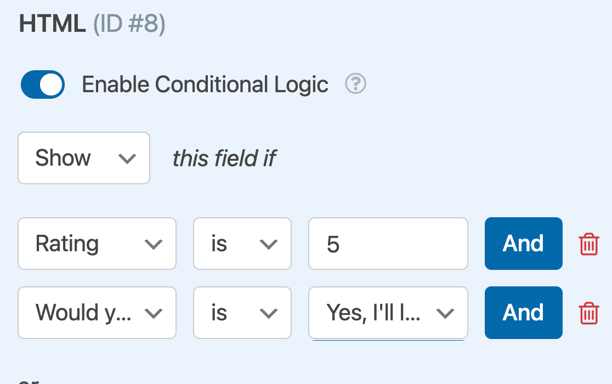612x384 pixels.
Task: Click chevron arrow of the Rating dropdown
Action: (153, 244)
